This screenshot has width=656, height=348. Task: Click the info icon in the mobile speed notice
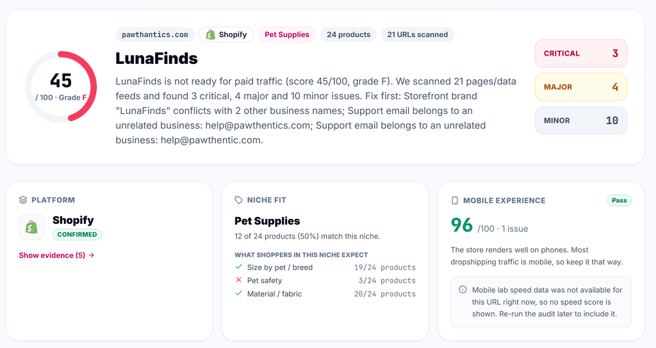[x=463, y=290]
